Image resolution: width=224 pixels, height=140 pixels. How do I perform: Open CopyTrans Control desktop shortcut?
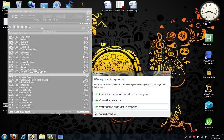pos(209,91)
